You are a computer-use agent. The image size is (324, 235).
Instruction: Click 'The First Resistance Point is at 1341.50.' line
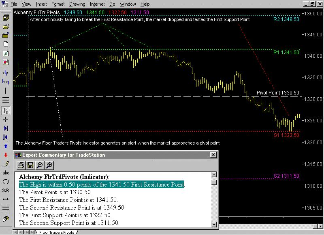click(x=68, y=200)
